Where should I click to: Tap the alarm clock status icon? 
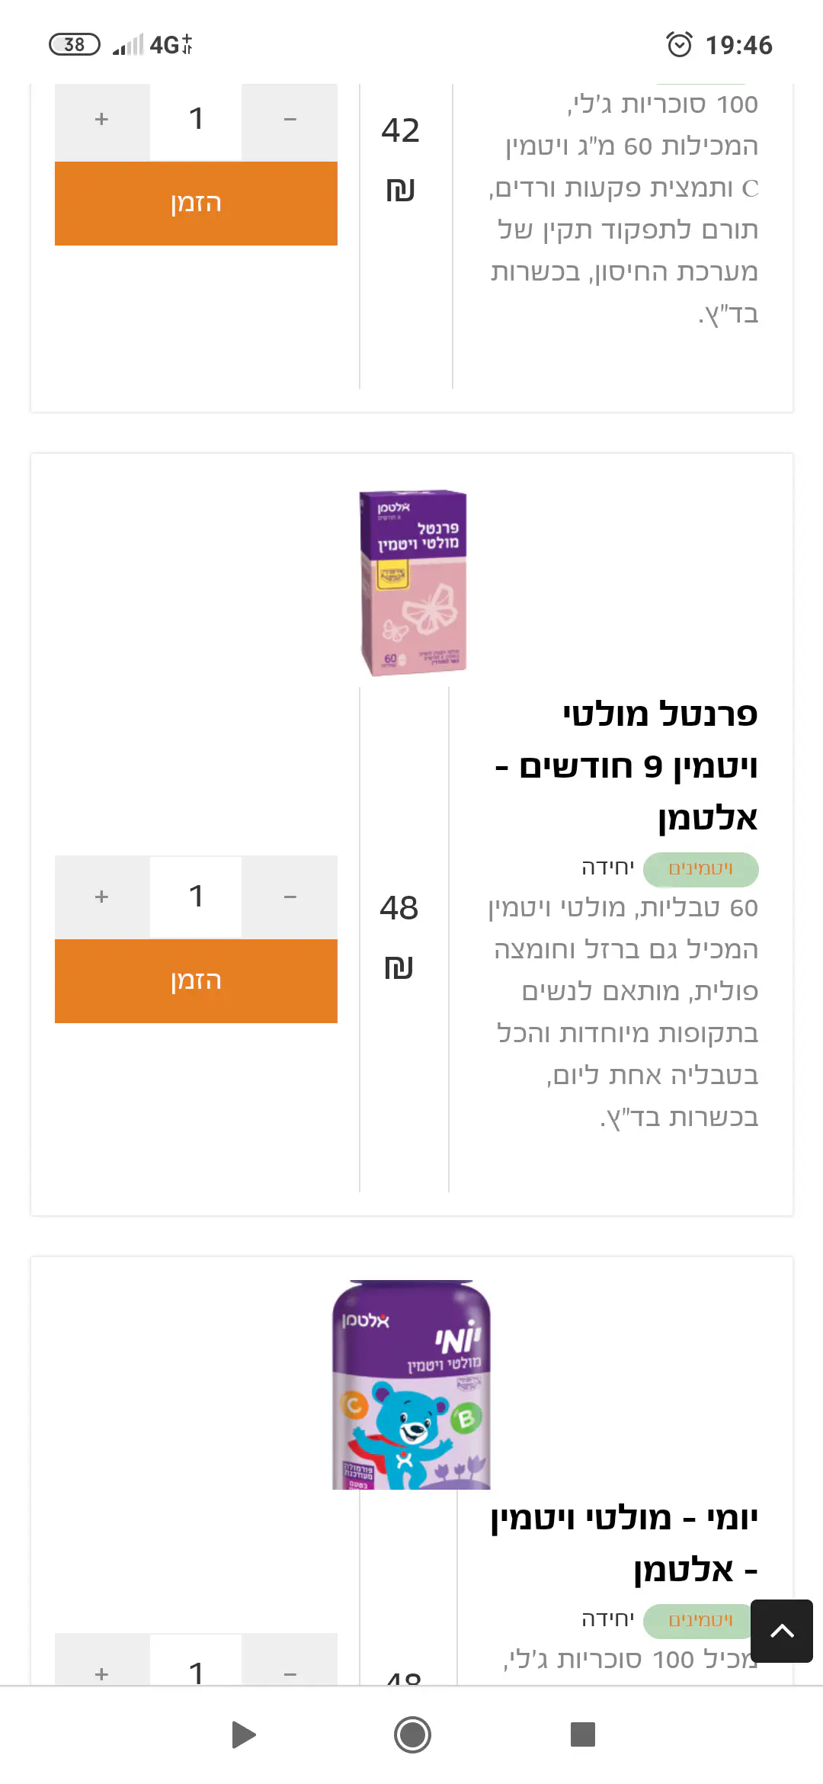click(679, 45)
